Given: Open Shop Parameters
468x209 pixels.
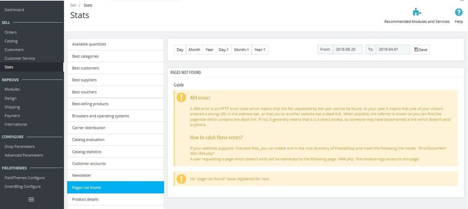Looking at the screenshot, I should point(19,147).
